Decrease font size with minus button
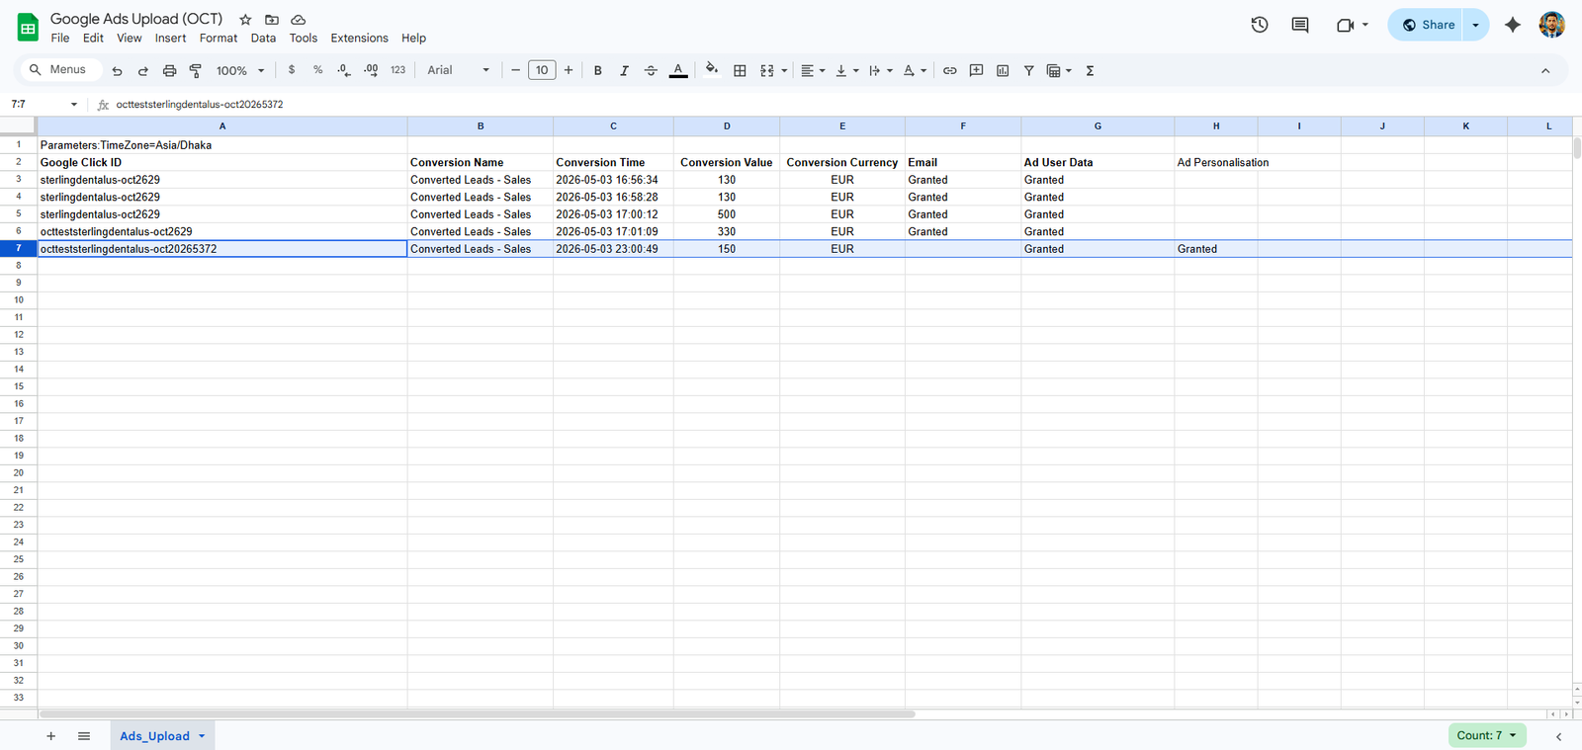This screenshot has width=1582, height=750. tap(515, 70)
